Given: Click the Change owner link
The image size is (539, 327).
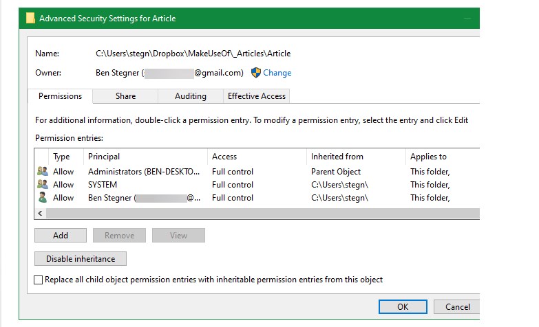Looking at the screenshot, I should pyautogui.click(x=277, y=73).
